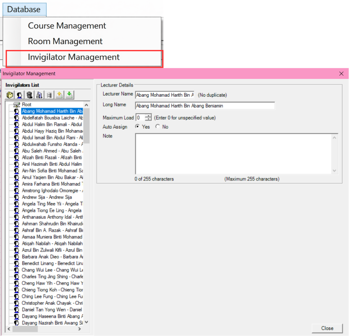Image resolution: width=349 pixels, height=336 pixels.
Task: Click person icon beside Ainil Hazimah
Action: (17, 164)
